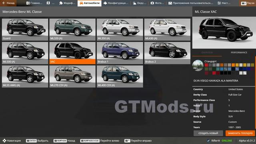The image size is (256, 144).
Task: Switch to the Performance tab
Action: [x=239, y=52]
